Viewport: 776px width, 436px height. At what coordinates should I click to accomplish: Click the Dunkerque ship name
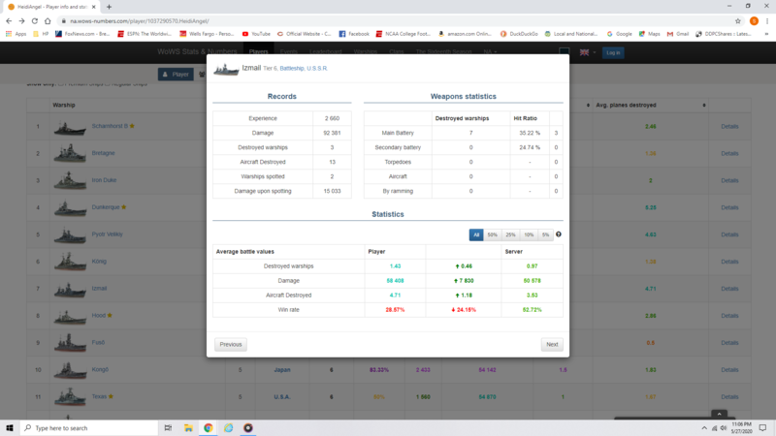point(106,207)
